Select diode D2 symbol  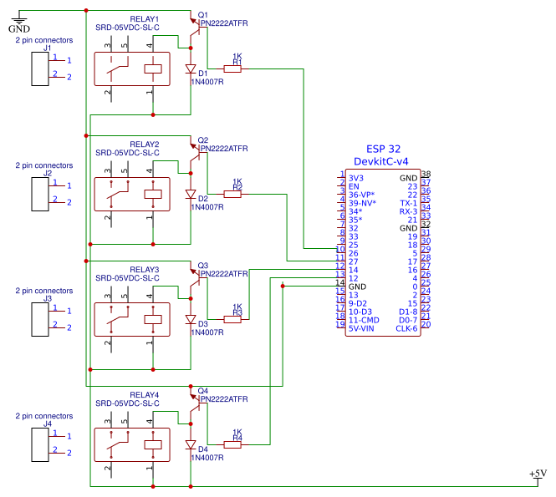[191, 194]
